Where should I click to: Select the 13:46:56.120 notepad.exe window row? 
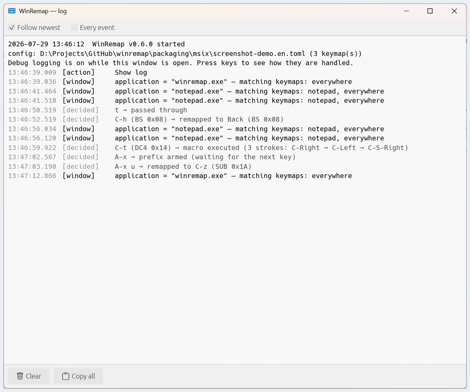click(x=196, y=138)
